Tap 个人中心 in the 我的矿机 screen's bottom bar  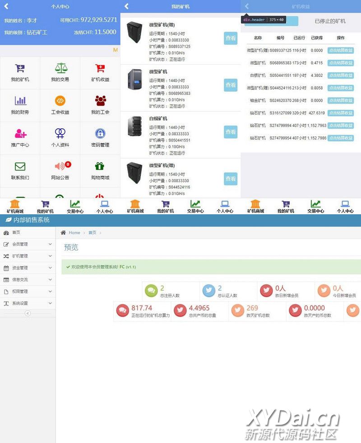point(225,206)
